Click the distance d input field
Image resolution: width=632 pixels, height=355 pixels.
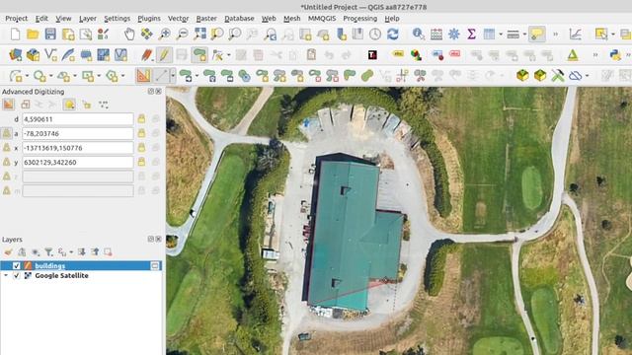[78, 119]
